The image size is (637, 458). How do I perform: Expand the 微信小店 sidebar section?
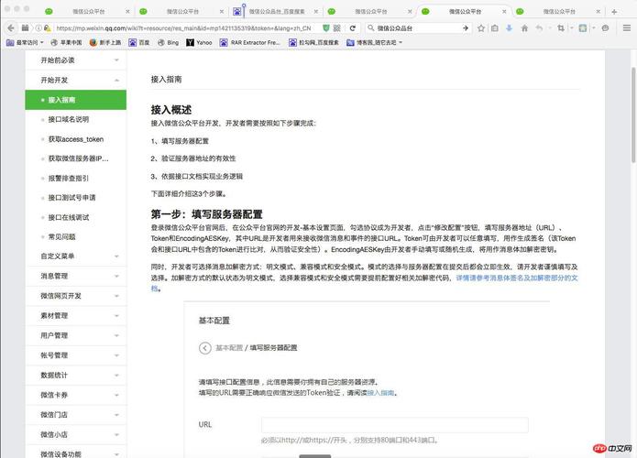(x=76, y=434)
